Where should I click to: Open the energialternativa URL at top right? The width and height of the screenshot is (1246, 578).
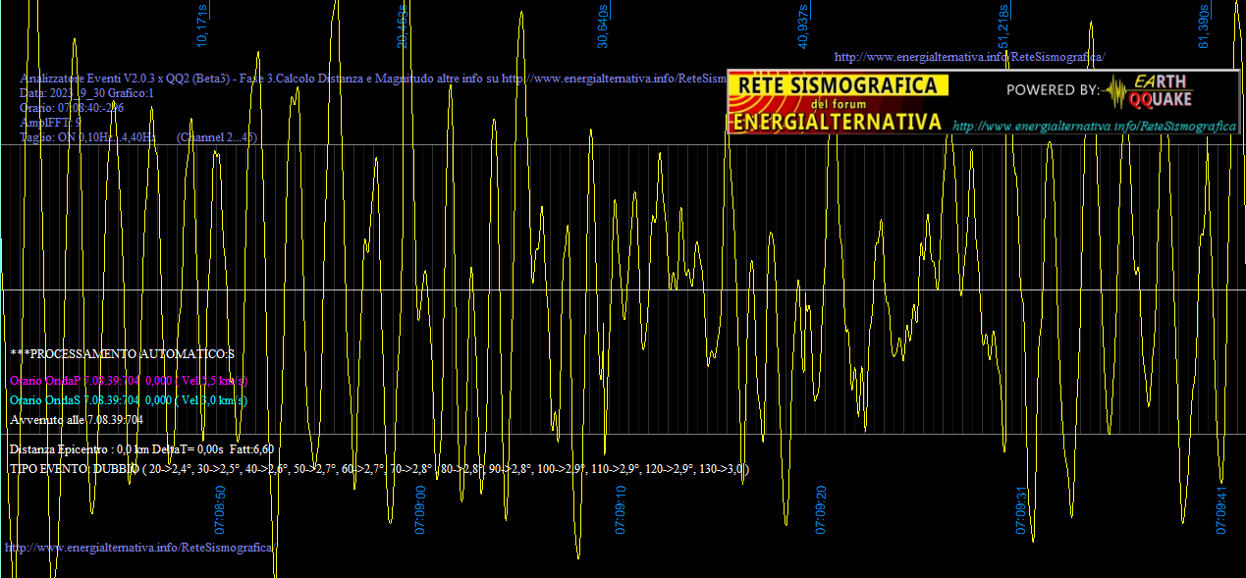(x=969, y=57)
